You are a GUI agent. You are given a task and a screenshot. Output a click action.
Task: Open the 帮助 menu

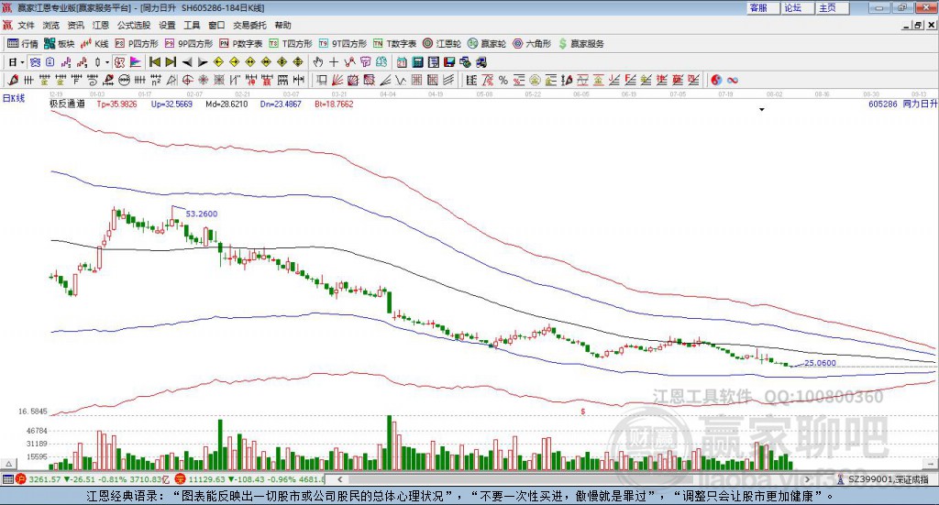[282, 25]
